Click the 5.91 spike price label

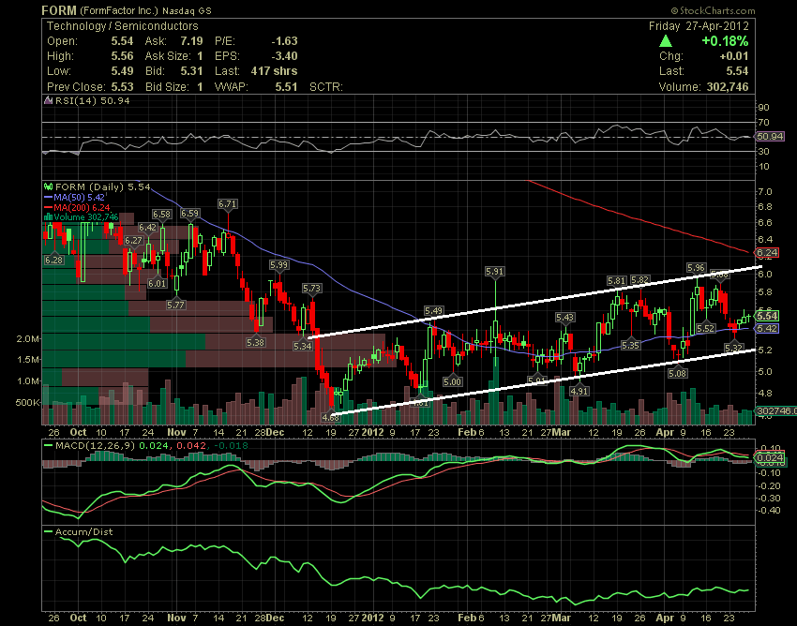pyautogui.click(x=494, y=272)
